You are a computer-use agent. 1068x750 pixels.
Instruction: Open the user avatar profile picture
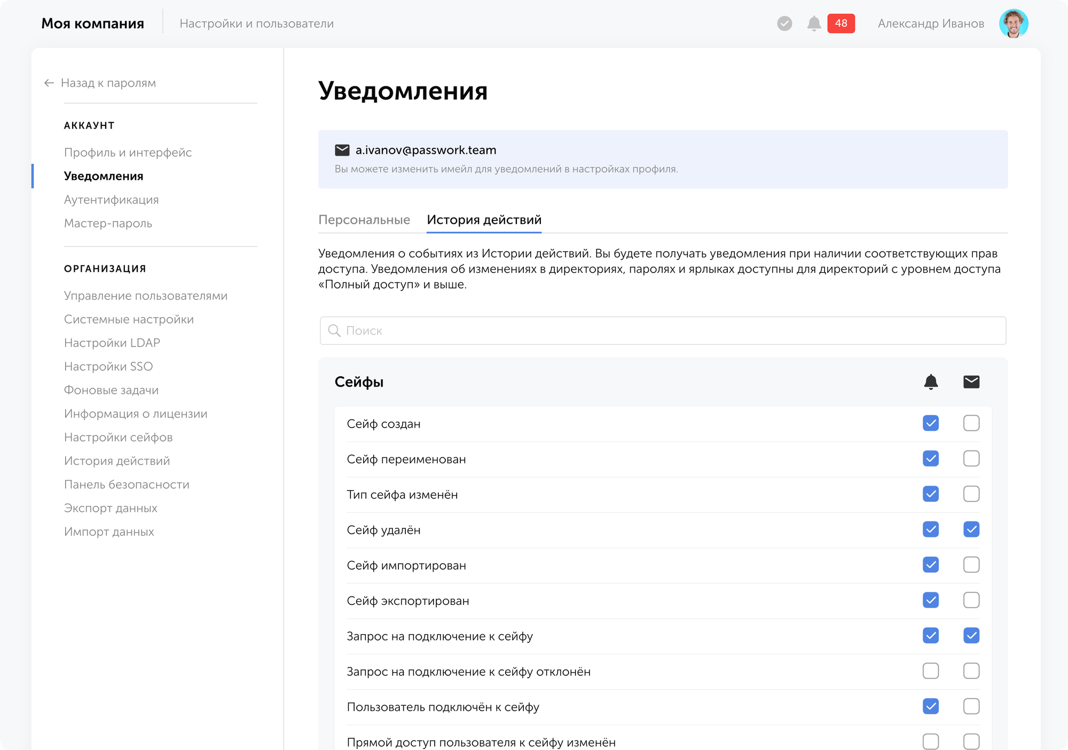(x=1013, y=23)
